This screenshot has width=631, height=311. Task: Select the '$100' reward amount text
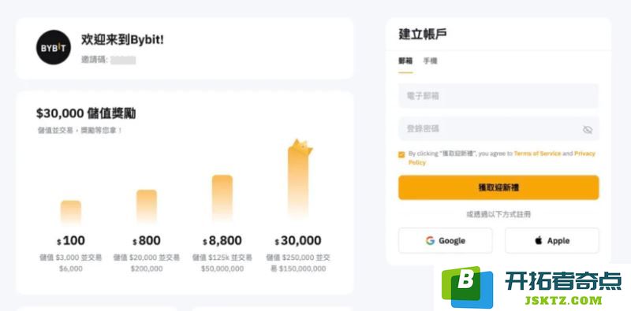click(71, 241)
